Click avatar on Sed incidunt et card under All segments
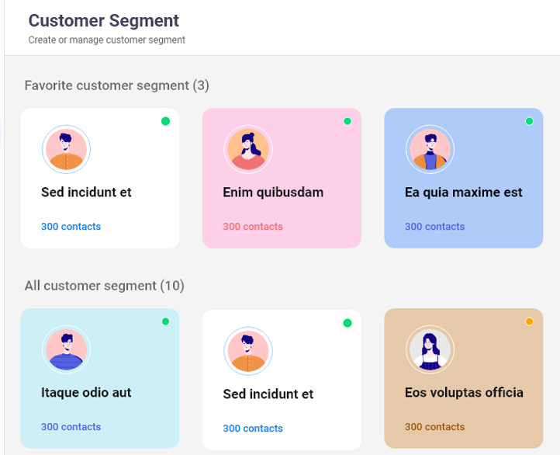This screenshot has height=455, width=560. (248, 351)
